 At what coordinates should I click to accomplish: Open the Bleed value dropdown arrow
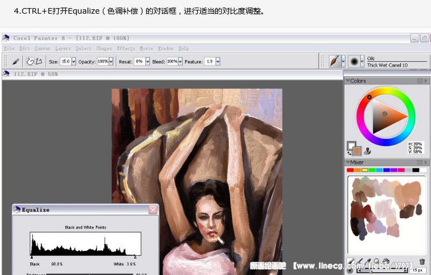pyautogui.click(x=180, y=61)
